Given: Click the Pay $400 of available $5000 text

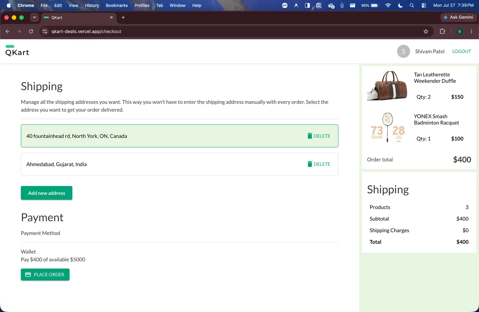Looking at the screenshot, I should (x=53, y=260).
